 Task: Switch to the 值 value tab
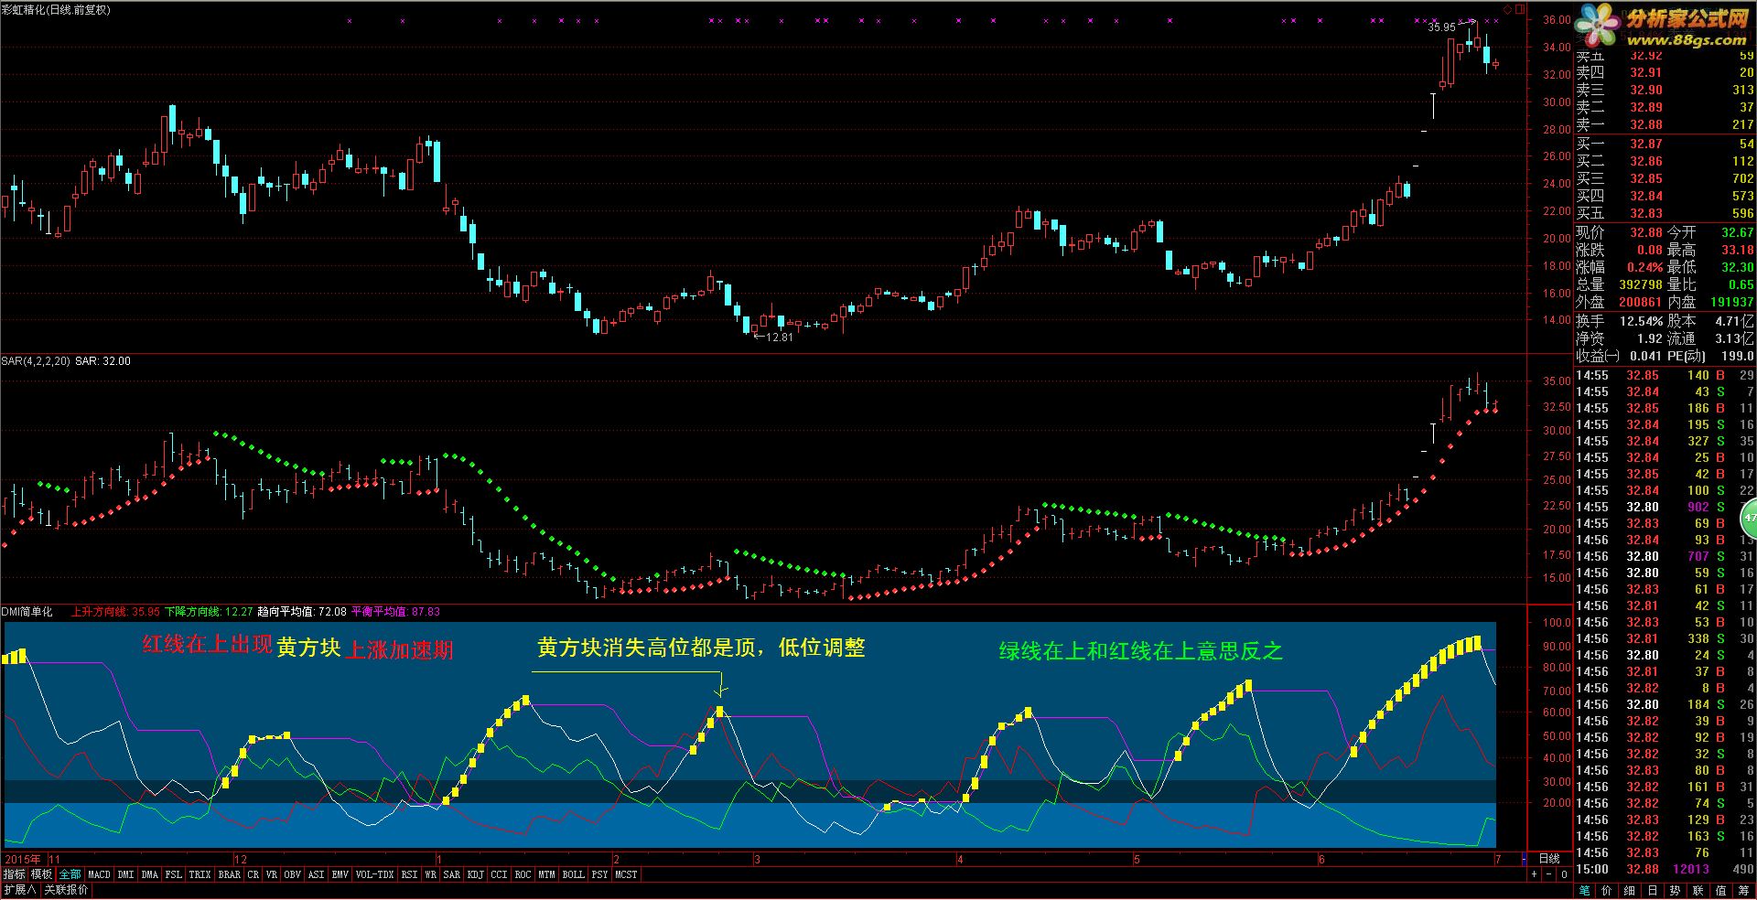coord(1720,890)
